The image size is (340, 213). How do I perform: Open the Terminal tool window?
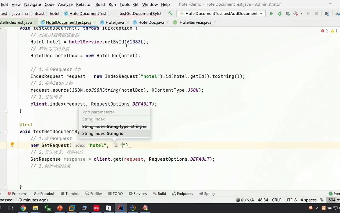[72, 193]
